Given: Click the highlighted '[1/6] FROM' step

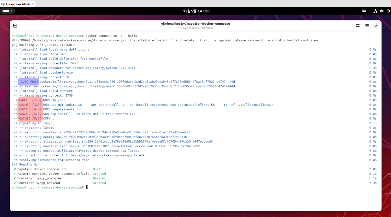Looking at the screenshot, I should tap(28, 82).
